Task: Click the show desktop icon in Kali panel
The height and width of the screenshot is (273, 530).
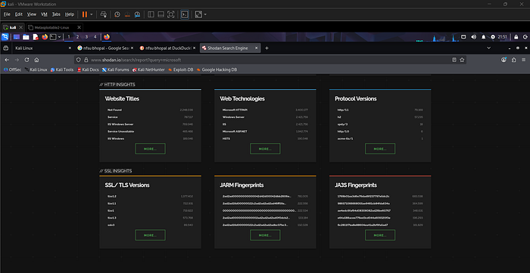Action: 17,37
